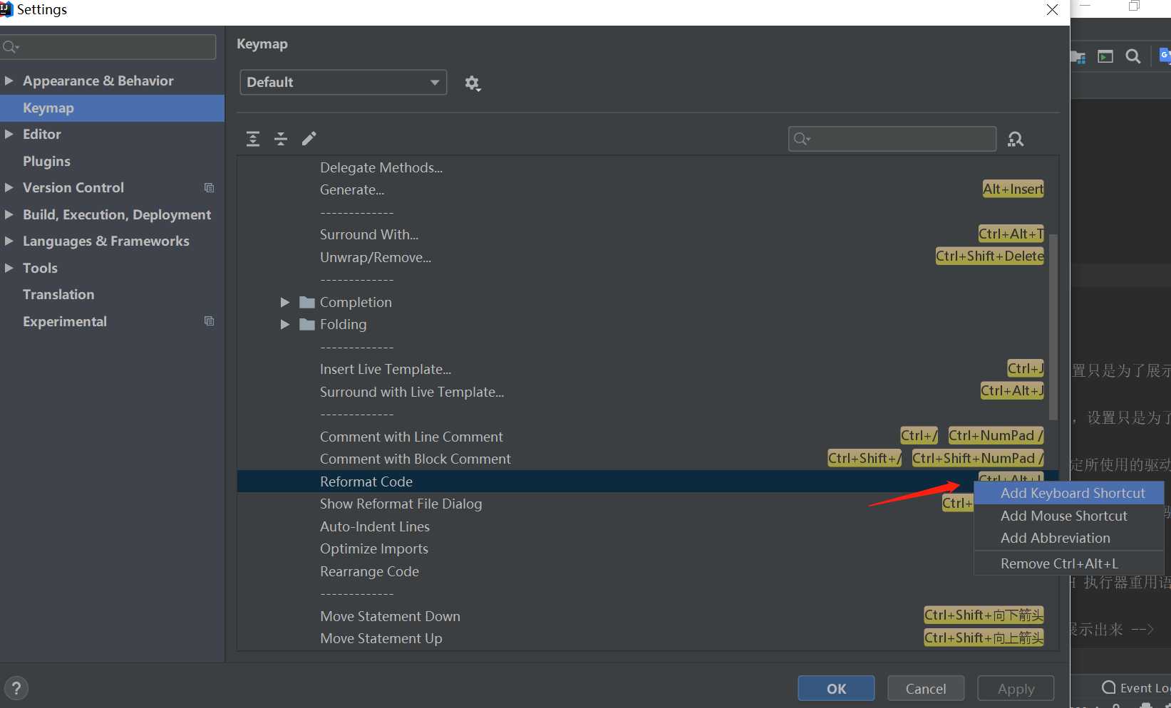Choose Add Abbreviation menu item
Image resolution: width=1171 pixels, height=708 pixels.
(1068, 538)
